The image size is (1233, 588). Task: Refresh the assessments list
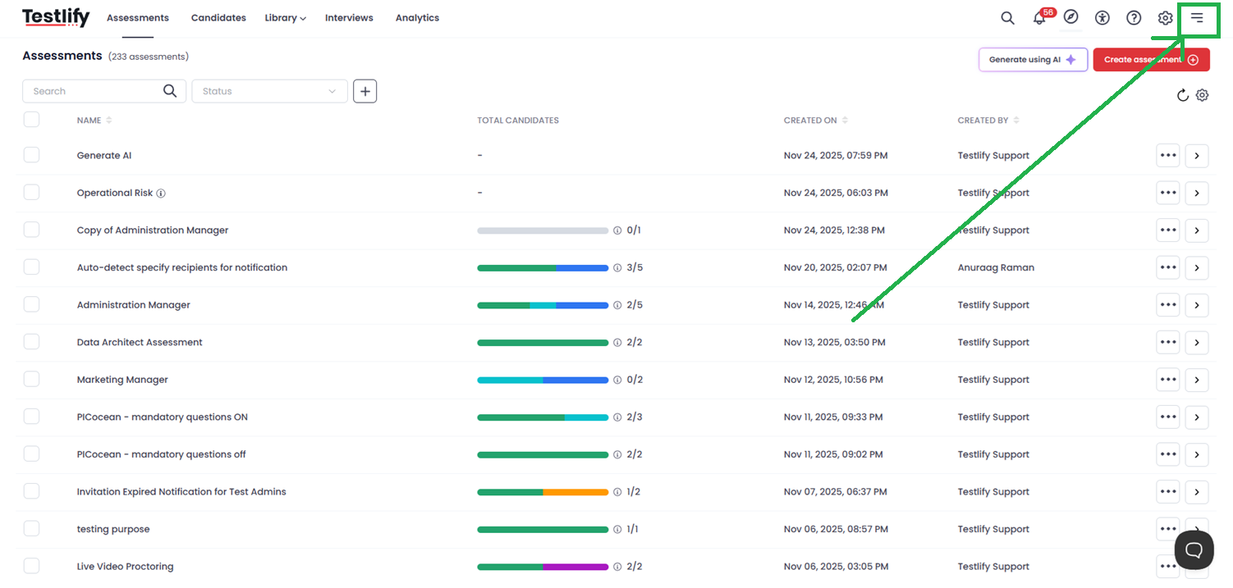[x=1183, y=95]
